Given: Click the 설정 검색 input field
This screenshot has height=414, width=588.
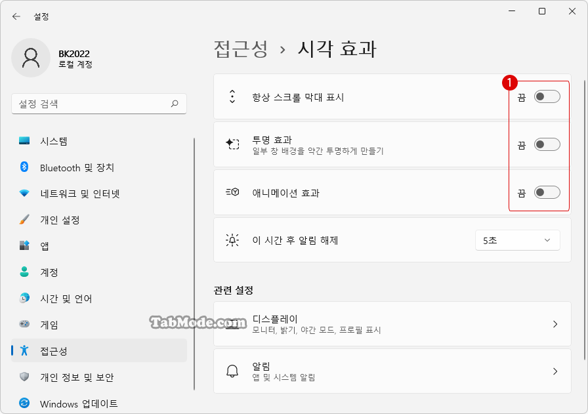Looking at the screenshot, I should (x=99, y=104).
